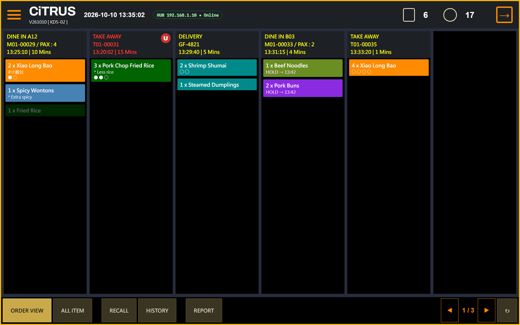Select the dimmed 1 x Fried Rice item

45,110
